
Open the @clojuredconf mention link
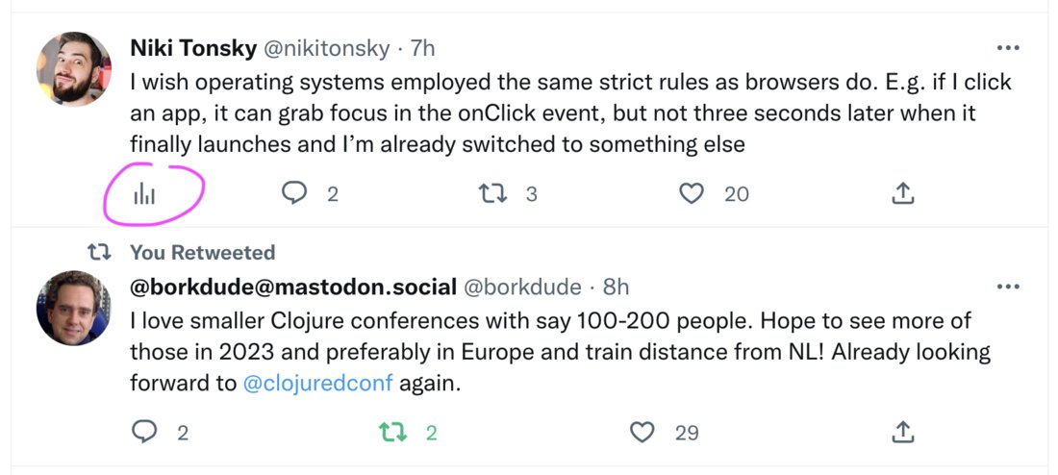click(x=317, y=384)
